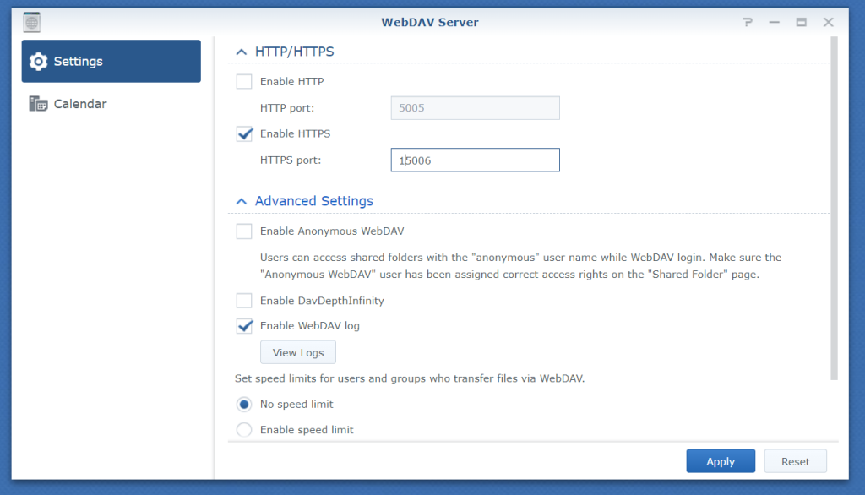The height and width of the screenshot is (495, 865).
Task: Check Enable DavDepthInfinity option
Action: (244, 301)
